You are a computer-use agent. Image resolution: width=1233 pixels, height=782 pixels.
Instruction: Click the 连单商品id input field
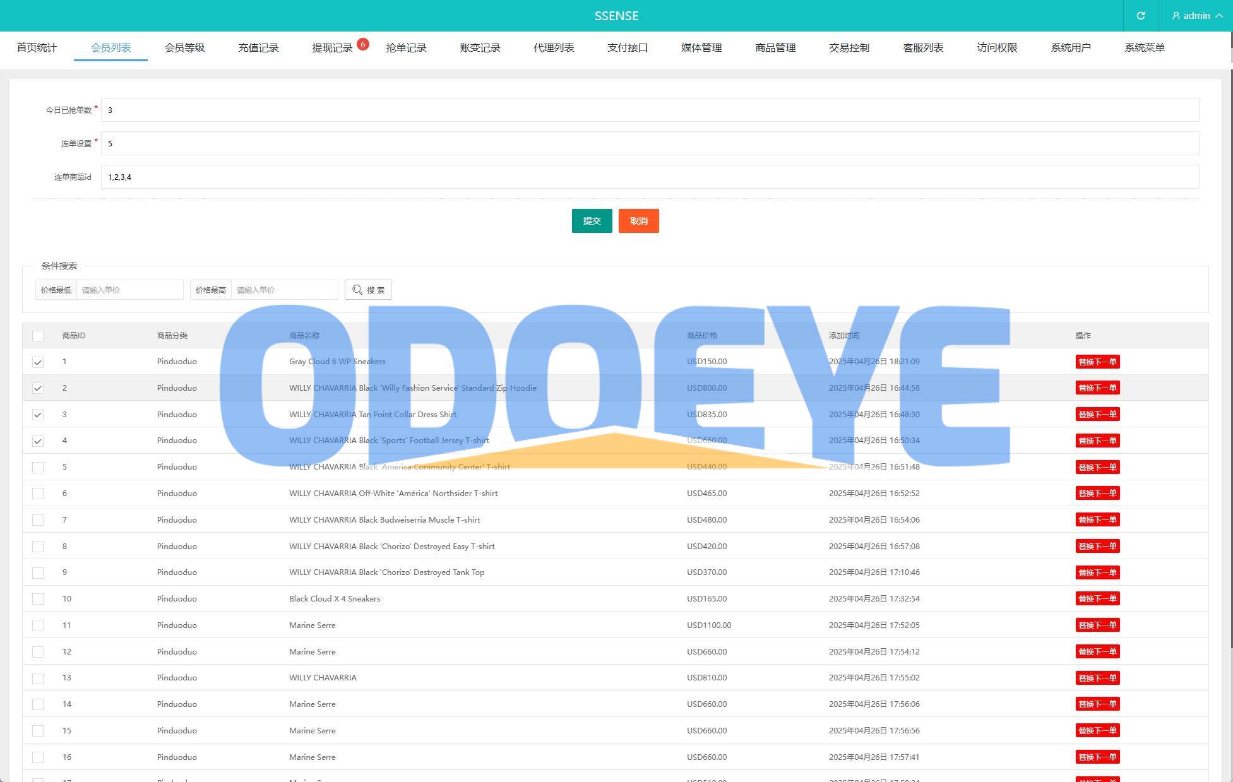pyautogui.click(x=649, y=177)
